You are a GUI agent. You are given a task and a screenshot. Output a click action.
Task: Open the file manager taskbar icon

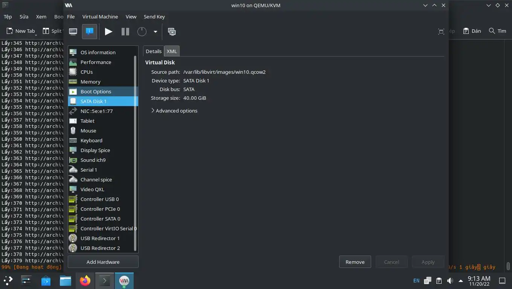tap(66, 280)
